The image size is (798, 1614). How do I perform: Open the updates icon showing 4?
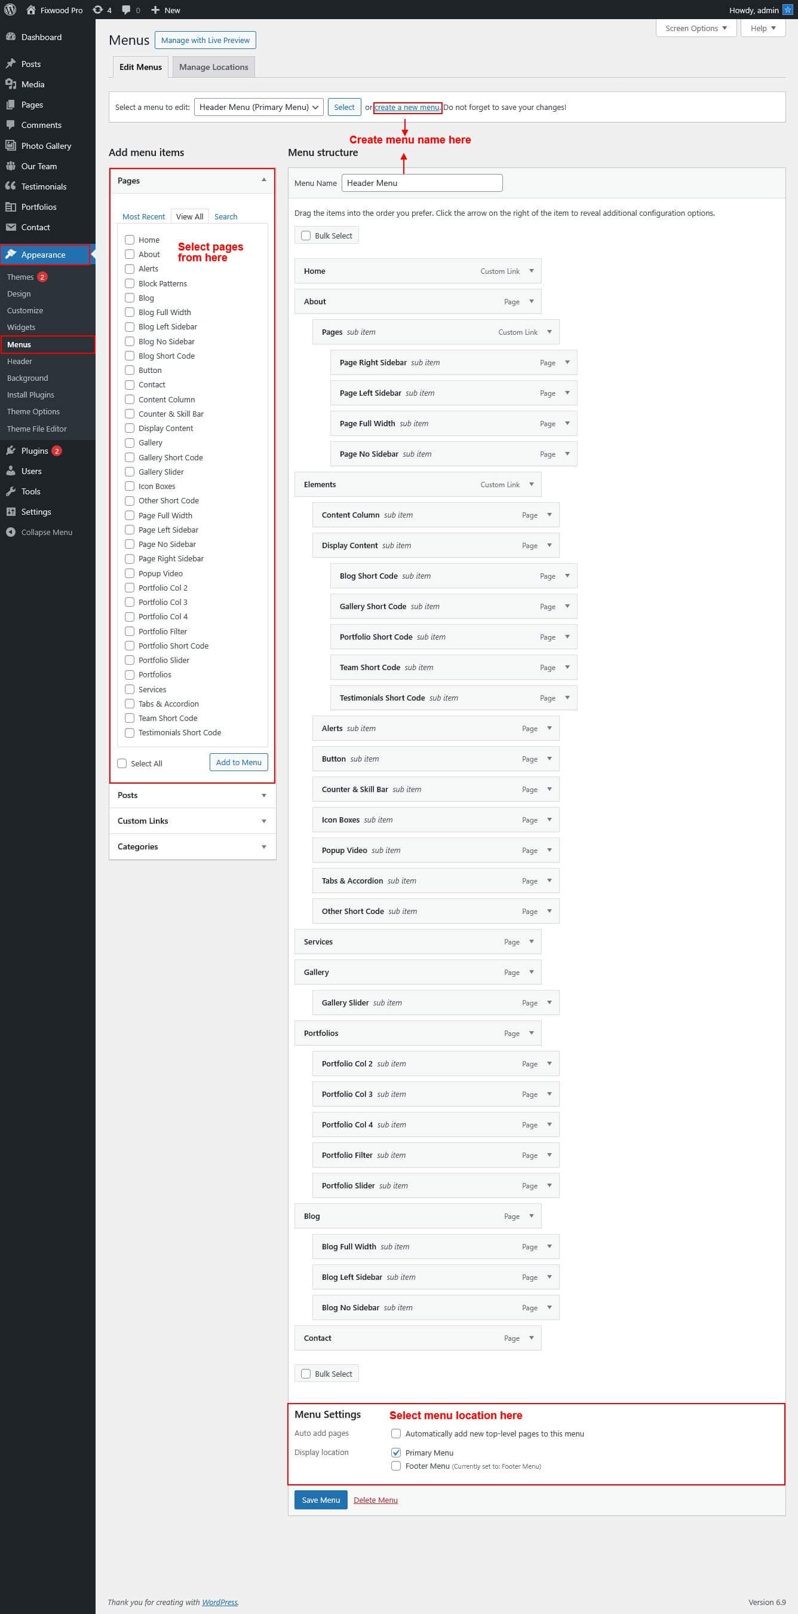point(97,10)
